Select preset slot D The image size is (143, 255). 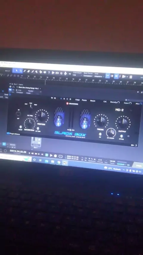pyautogui.click(x=70, y=99)
